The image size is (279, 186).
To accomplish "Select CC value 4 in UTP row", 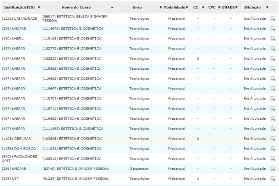I will click(198, 179).
